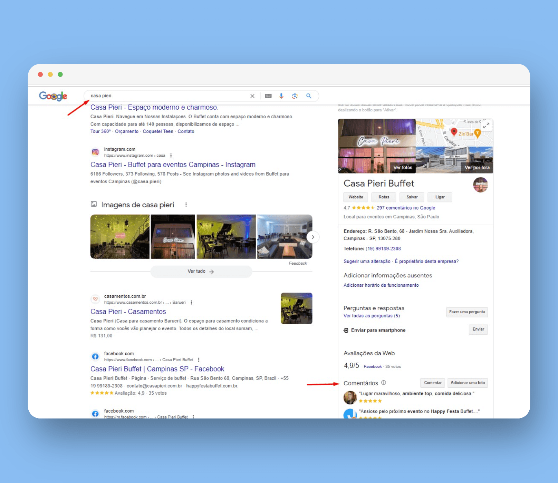Click the info icon next to Comentários
The image size is (558, 483).
click(384, 383)
